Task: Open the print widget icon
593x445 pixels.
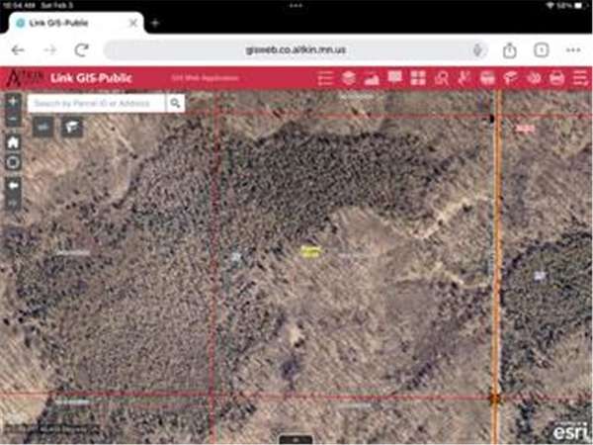Action: (556, 78)
